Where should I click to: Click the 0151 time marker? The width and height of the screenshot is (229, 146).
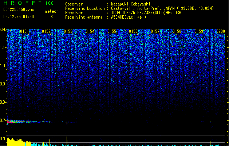(x=24, y=31)
